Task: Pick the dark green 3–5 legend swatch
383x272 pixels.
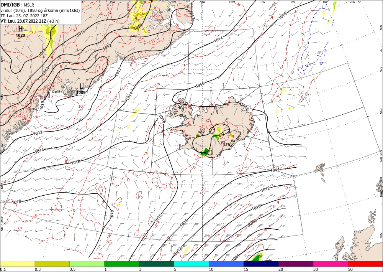Action: point(157,264)
